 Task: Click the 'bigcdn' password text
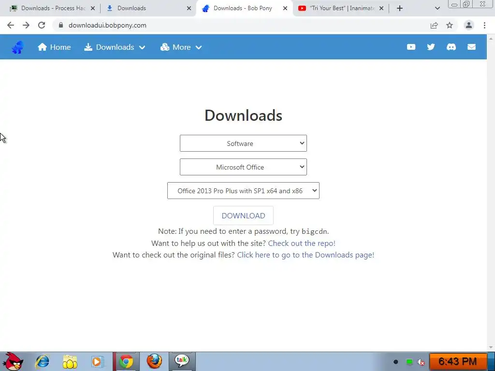point(314,231)
